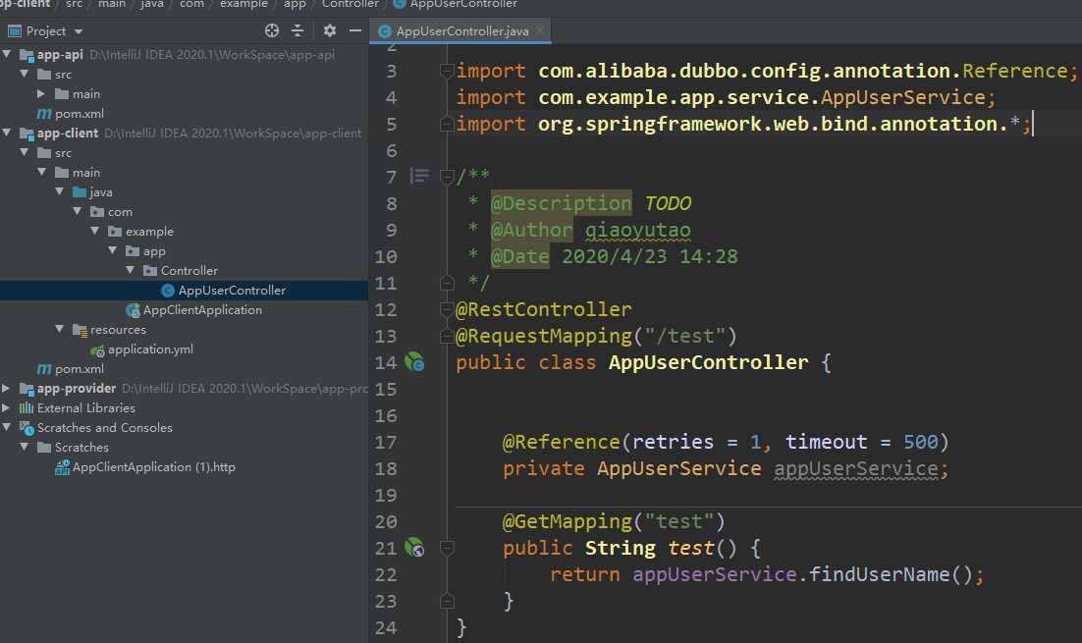The image size is (1082, 643).
Task: Click line number 19 in gutter
Action: tap(386, 496)
